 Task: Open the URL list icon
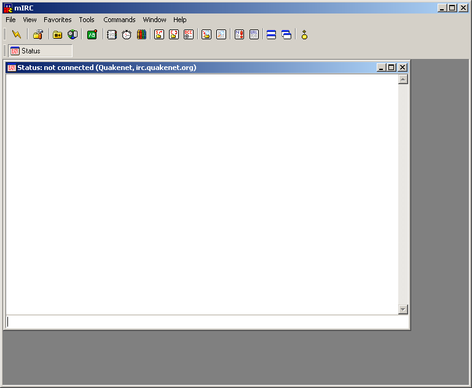click(x=254, y=34)
